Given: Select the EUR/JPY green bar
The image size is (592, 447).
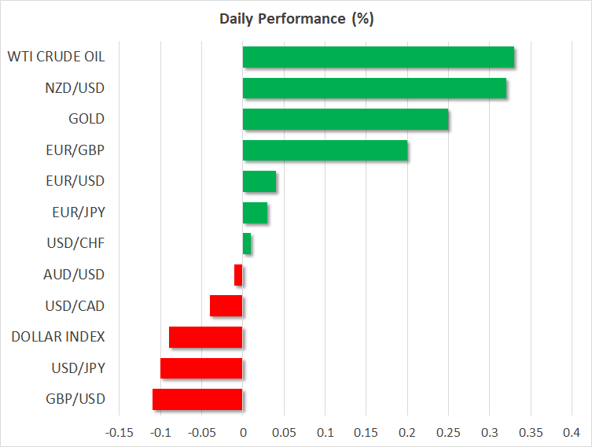Looking at the screenshot, I should click(255, 212).
